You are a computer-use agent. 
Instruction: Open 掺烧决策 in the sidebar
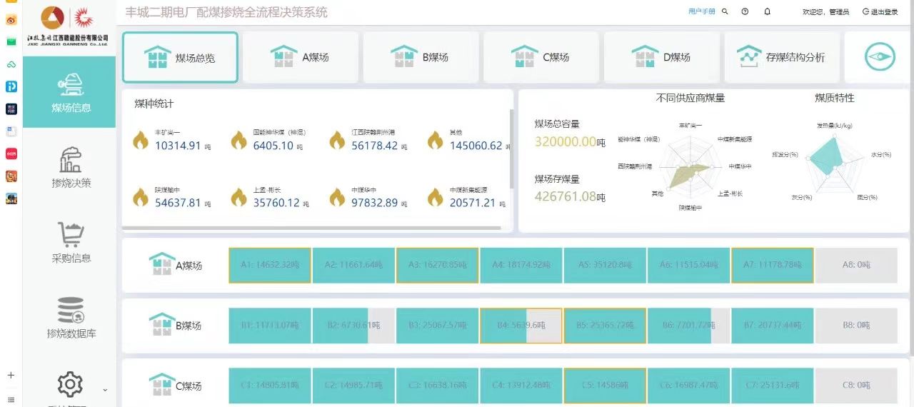coord(71,168)
